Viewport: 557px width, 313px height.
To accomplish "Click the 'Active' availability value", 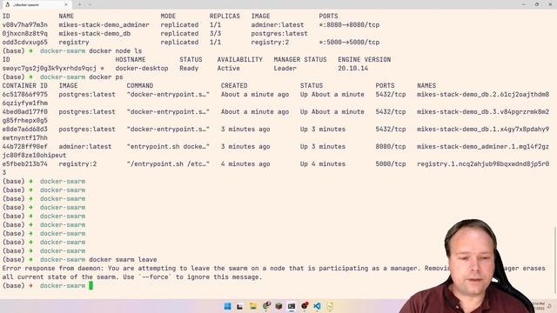I will (228, 69).
